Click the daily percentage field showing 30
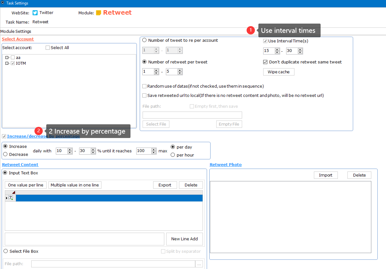 (x=85, y=151)
